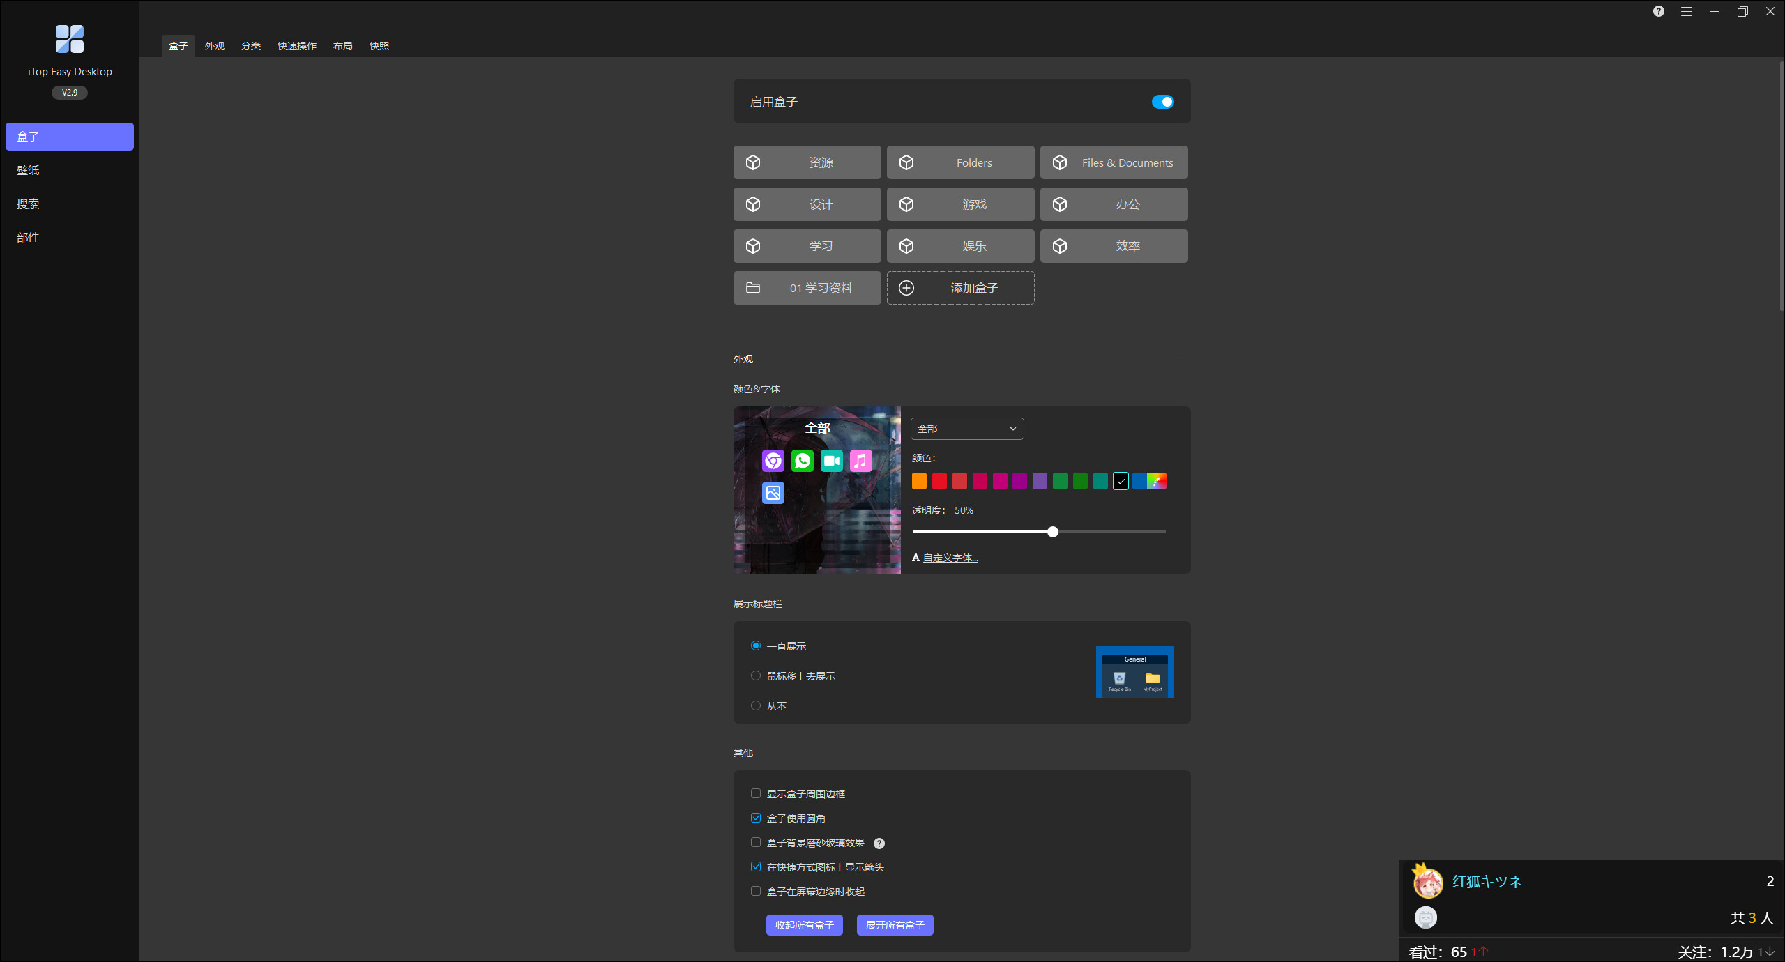The image size is (1785, 962).
Task: Click the cube icon on 游戏 box
Action: 906,204
